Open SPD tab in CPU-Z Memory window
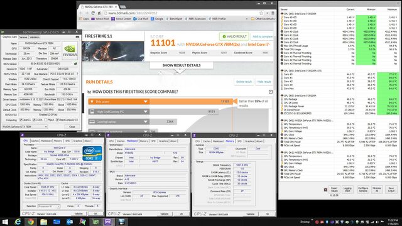 [x=239, y=141]
